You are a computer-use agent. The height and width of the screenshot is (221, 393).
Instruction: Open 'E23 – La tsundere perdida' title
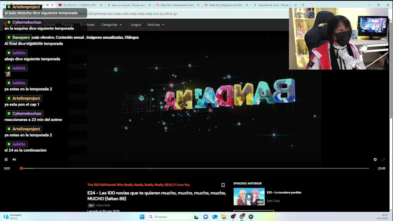[284, 192]
